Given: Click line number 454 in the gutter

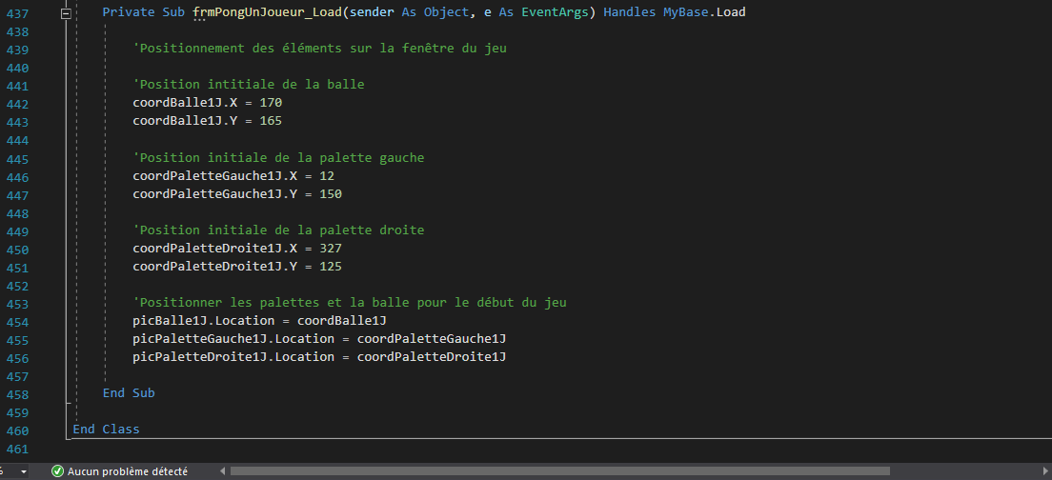Looking at the screenshot, I should (x=17, y=322).
